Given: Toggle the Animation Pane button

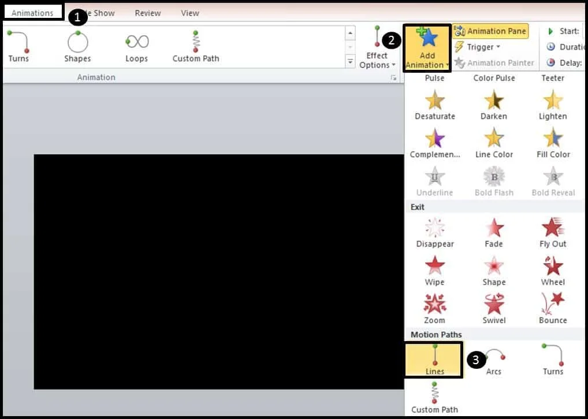Looking at the screenshot, I should [490, 31].
